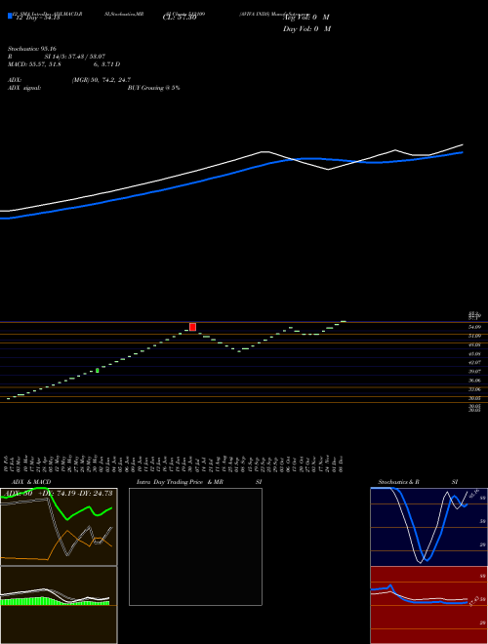
Task: Click the tall green candle near 39.07 level
Action: coord(98,370)
